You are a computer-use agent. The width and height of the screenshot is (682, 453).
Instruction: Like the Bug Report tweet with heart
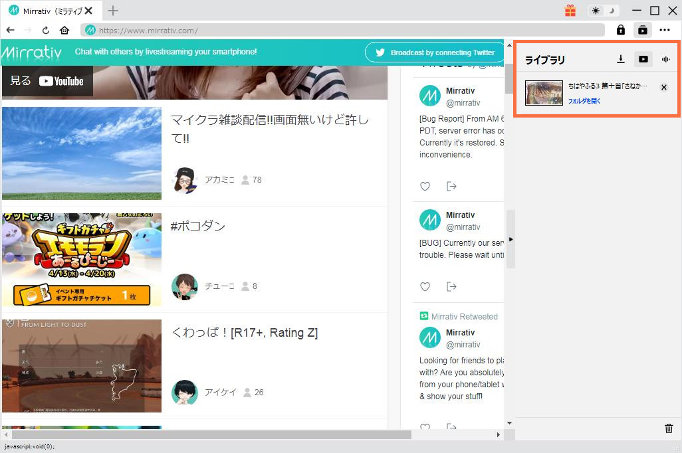425,186
